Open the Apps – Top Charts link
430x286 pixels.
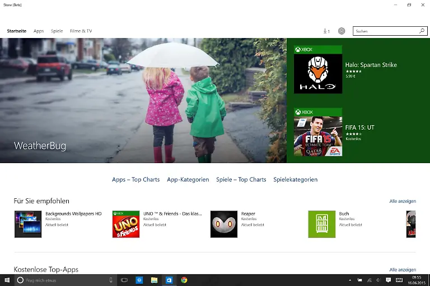pyautogui.click(x=135, y=179)
